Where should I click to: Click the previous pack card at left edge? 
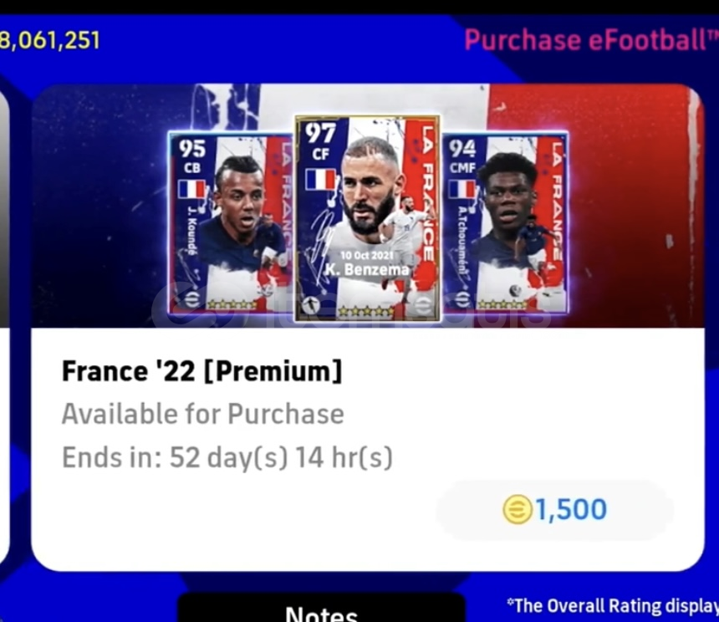click(4, 321)
